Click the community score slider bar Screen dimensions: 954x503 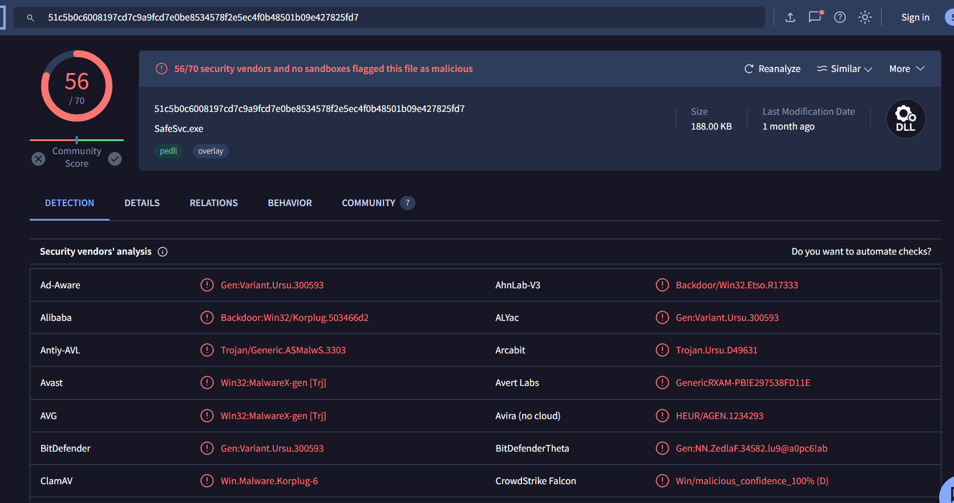tap(76, 140)
